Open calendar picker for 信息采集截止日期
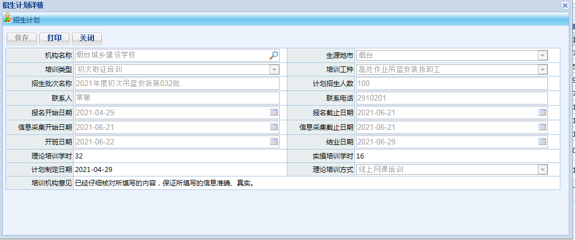Viewport: 575px width, 240px height. click(542, 127)
